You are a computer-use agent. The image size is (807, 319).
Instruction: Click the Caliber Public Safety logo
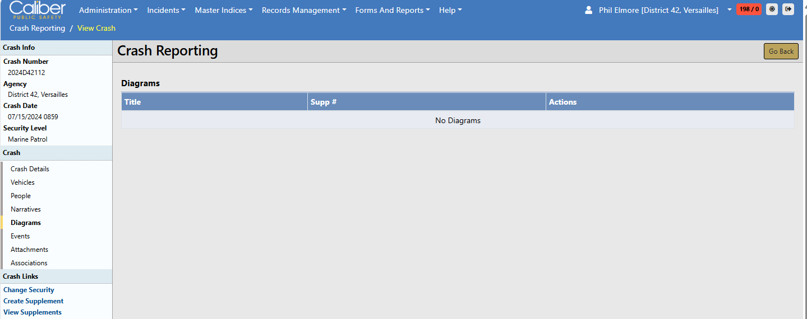[37, 10]
